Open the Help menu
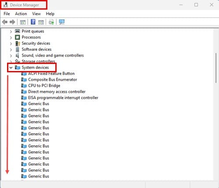 [x=50, y=14]
